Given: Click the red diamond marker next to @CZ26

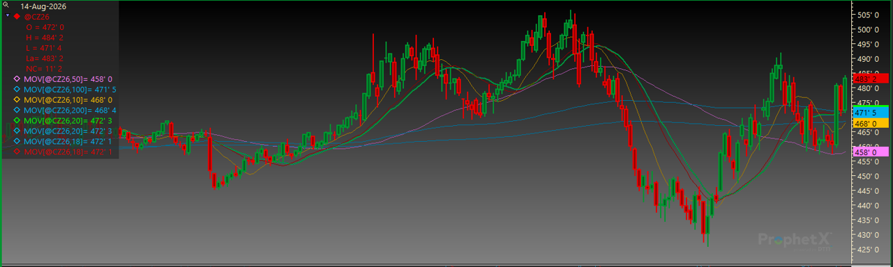Looking at the screenshot, I should tap(17, 16).
